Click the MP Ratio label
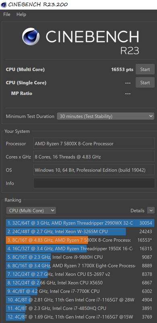Screen dimensions: 157x323 pos(22,93)
